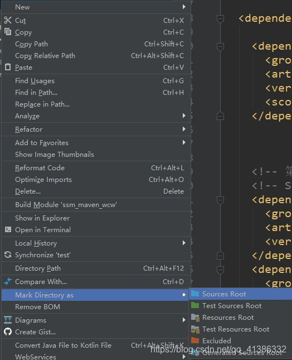Select Show in Explorer

click(x=96, y=218)
